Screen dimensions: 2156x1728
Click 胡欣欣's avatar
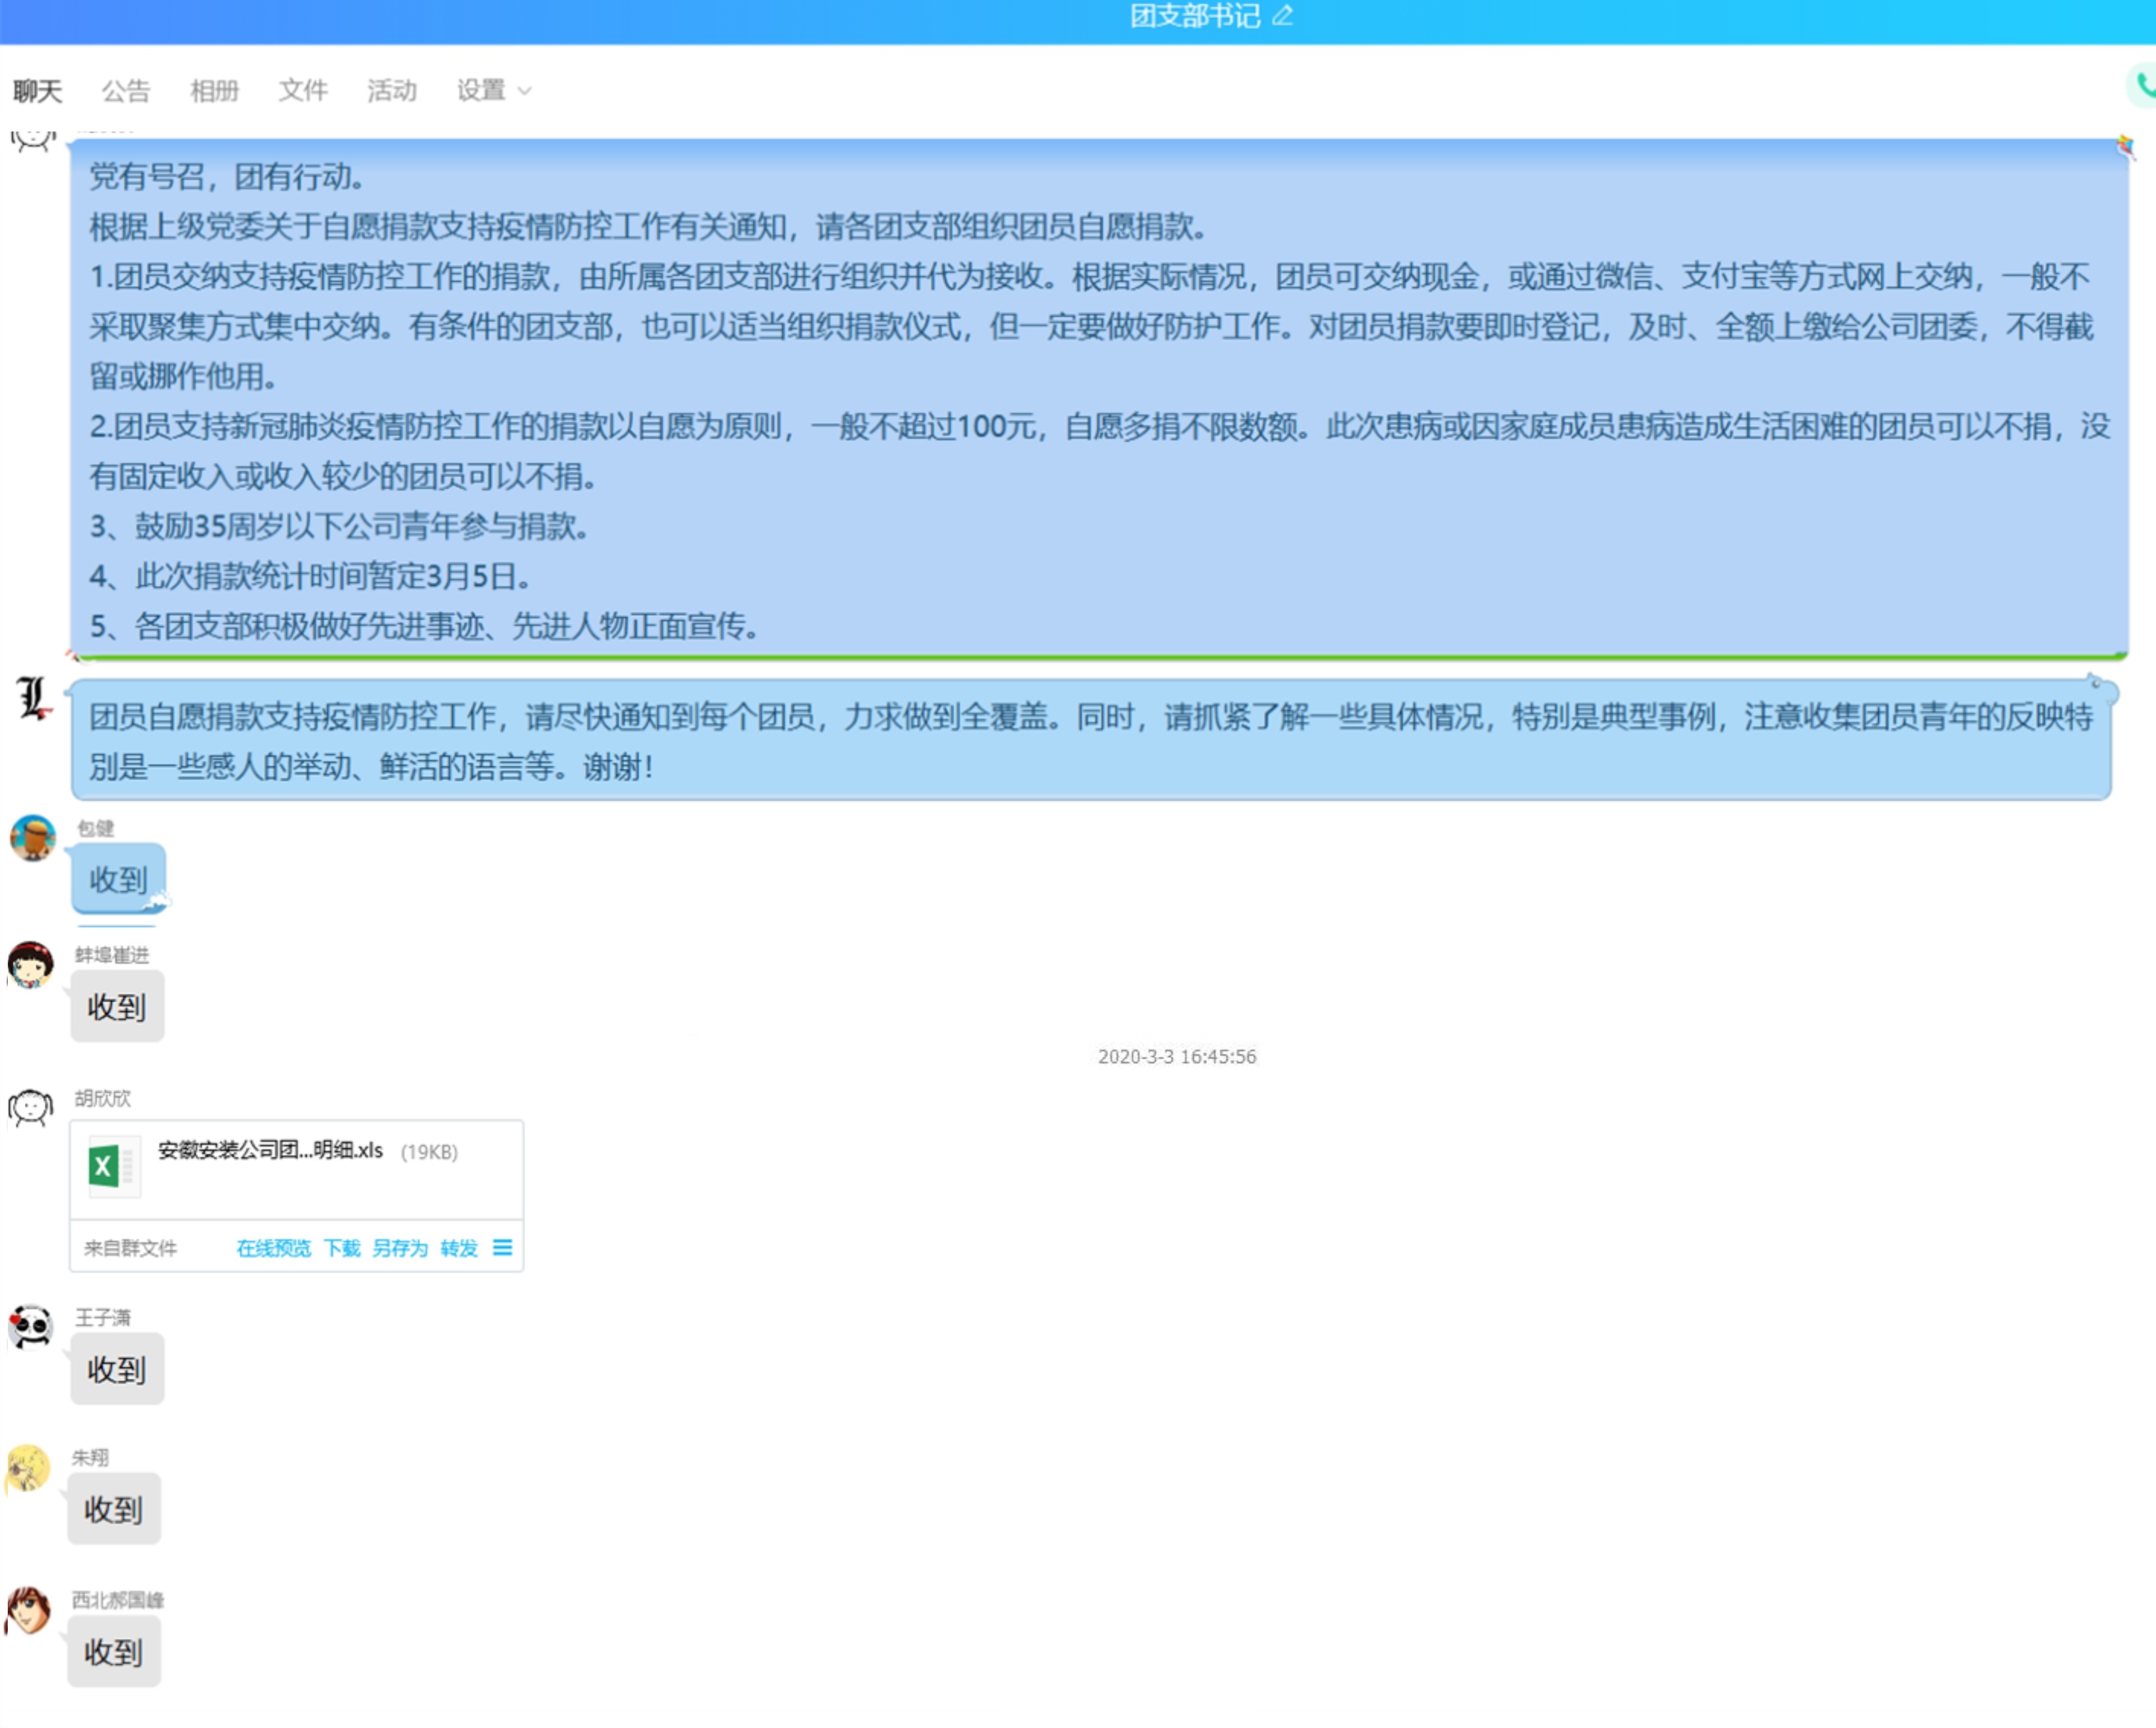[31, 1108]
